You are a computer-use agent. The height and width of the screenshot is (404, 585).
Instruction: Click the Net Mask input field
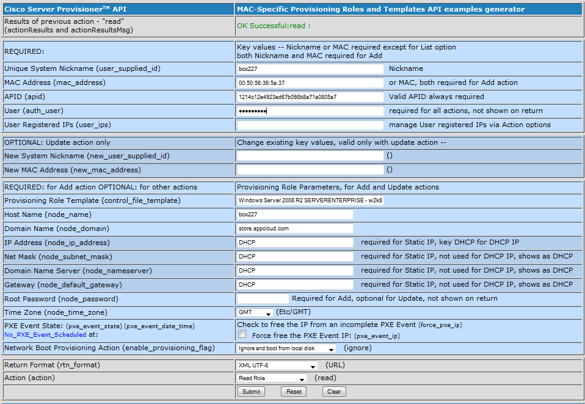[x=295, y=257]
